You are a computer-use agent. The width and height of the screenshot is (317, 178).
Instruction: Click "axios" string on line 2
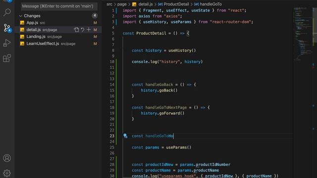172,16
